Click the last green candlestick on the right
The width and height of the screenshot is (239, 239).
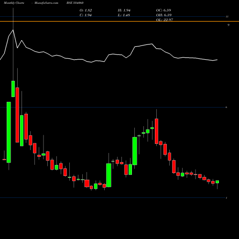point(217,182)
